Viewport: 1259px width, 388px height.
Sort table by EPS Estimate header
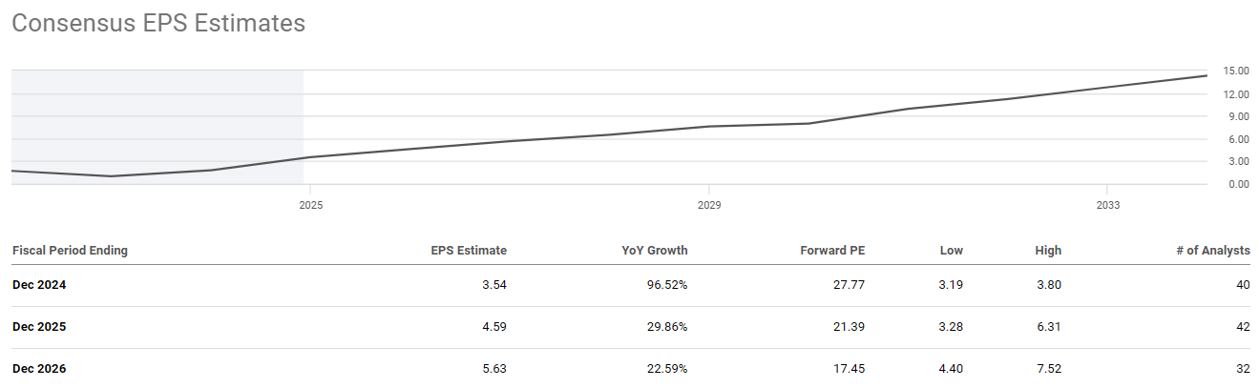[x=469, y=251]
